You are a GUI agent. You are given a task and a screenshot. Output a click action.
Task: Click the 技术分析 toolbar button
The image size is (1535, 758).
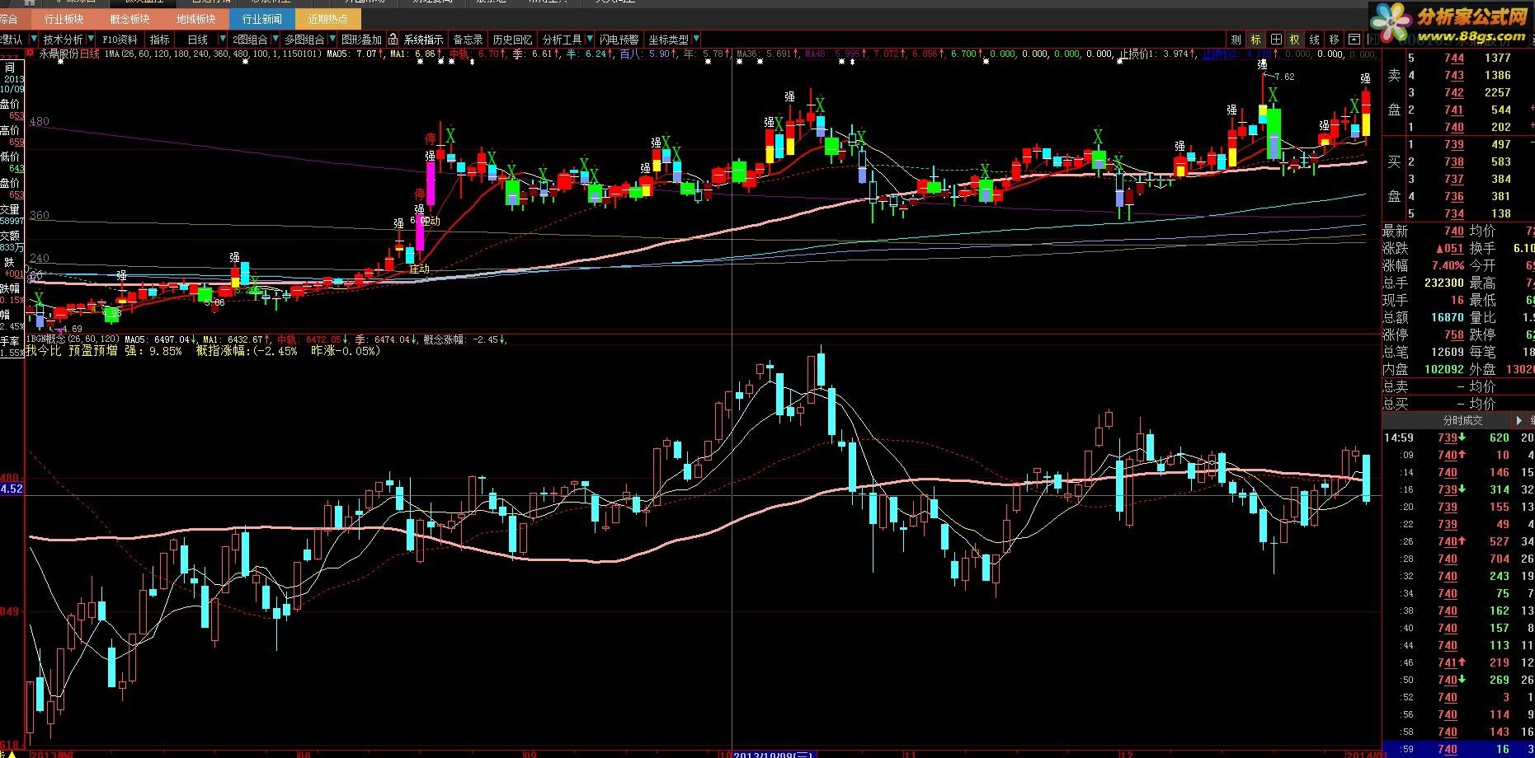(63, 40)
